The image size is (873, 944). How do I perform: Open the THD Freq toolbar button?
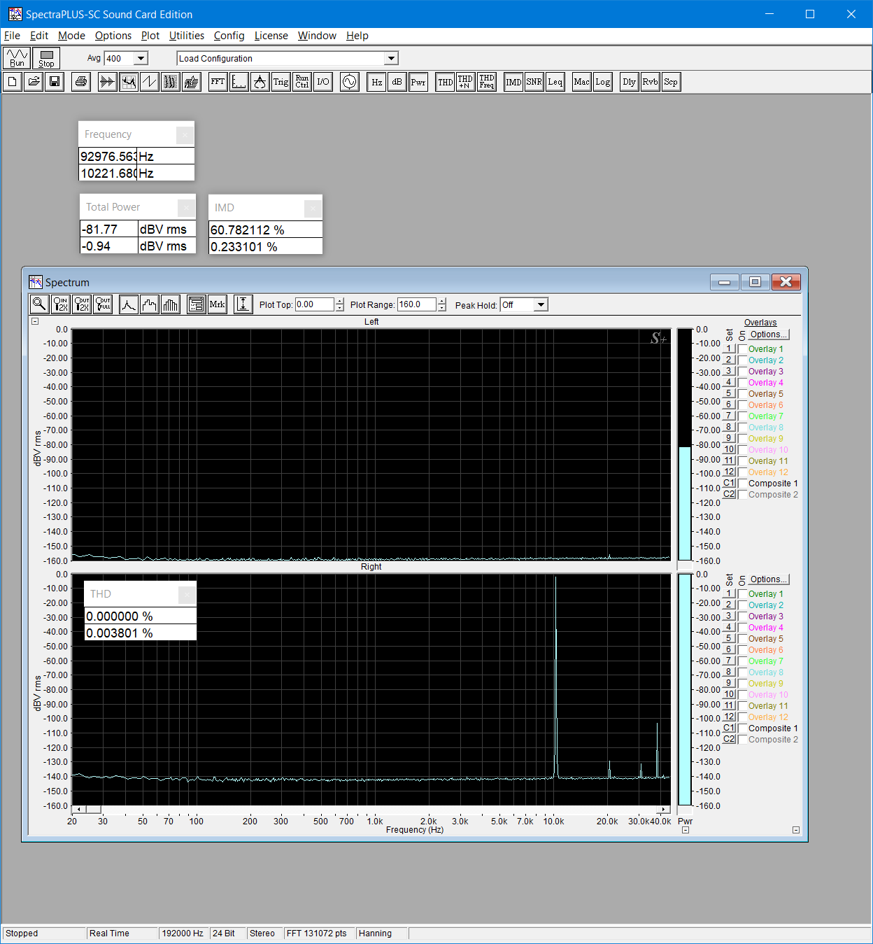pyautogui.click(x=487, y=82)
